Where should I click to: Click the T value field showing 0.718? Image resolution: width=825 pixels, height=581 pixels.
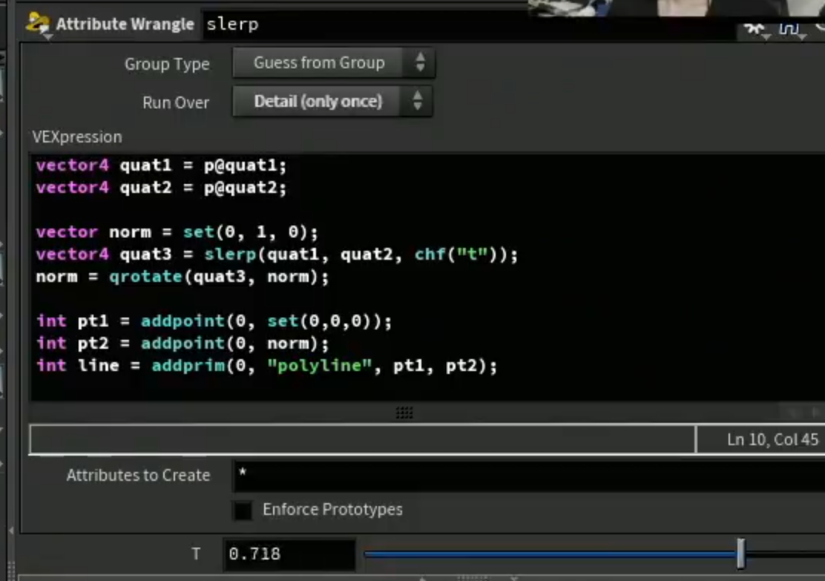click(x=289, y=554)
